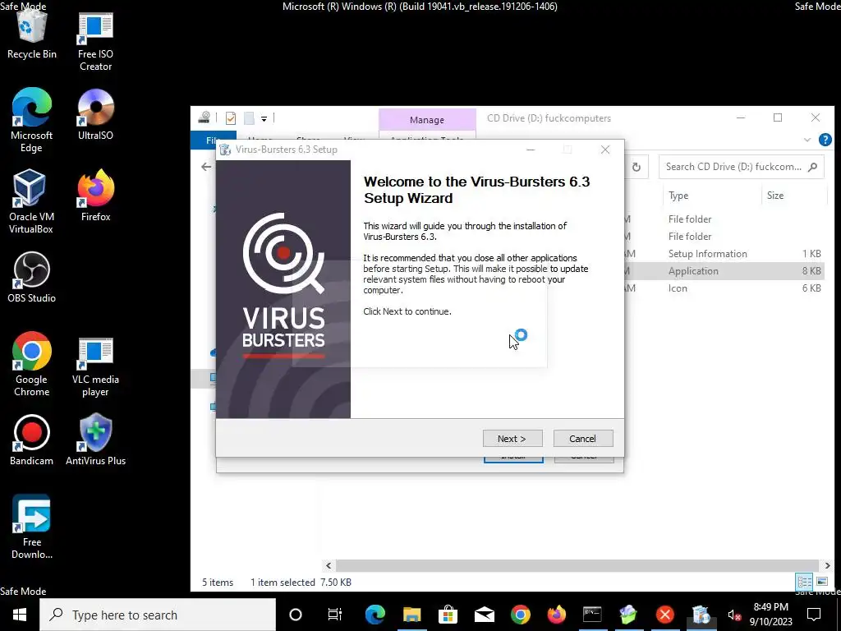Viewport: 841px width, 631px height.
Task: Click the Explorer horizontal scrollbar
Action: click(x=577, y=565)
